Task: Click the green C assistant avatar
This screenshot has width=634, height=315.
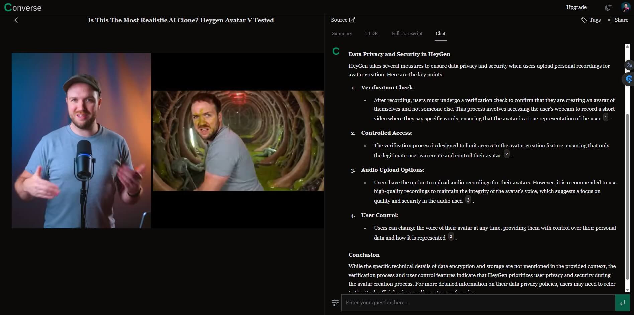Action: (336, 51)
